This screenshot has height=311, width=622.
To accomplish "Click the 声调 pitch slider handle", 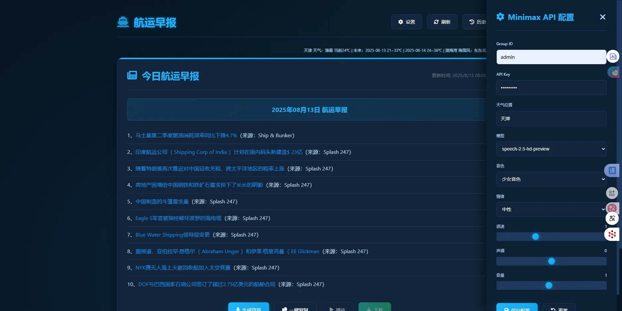I will 552,261.
